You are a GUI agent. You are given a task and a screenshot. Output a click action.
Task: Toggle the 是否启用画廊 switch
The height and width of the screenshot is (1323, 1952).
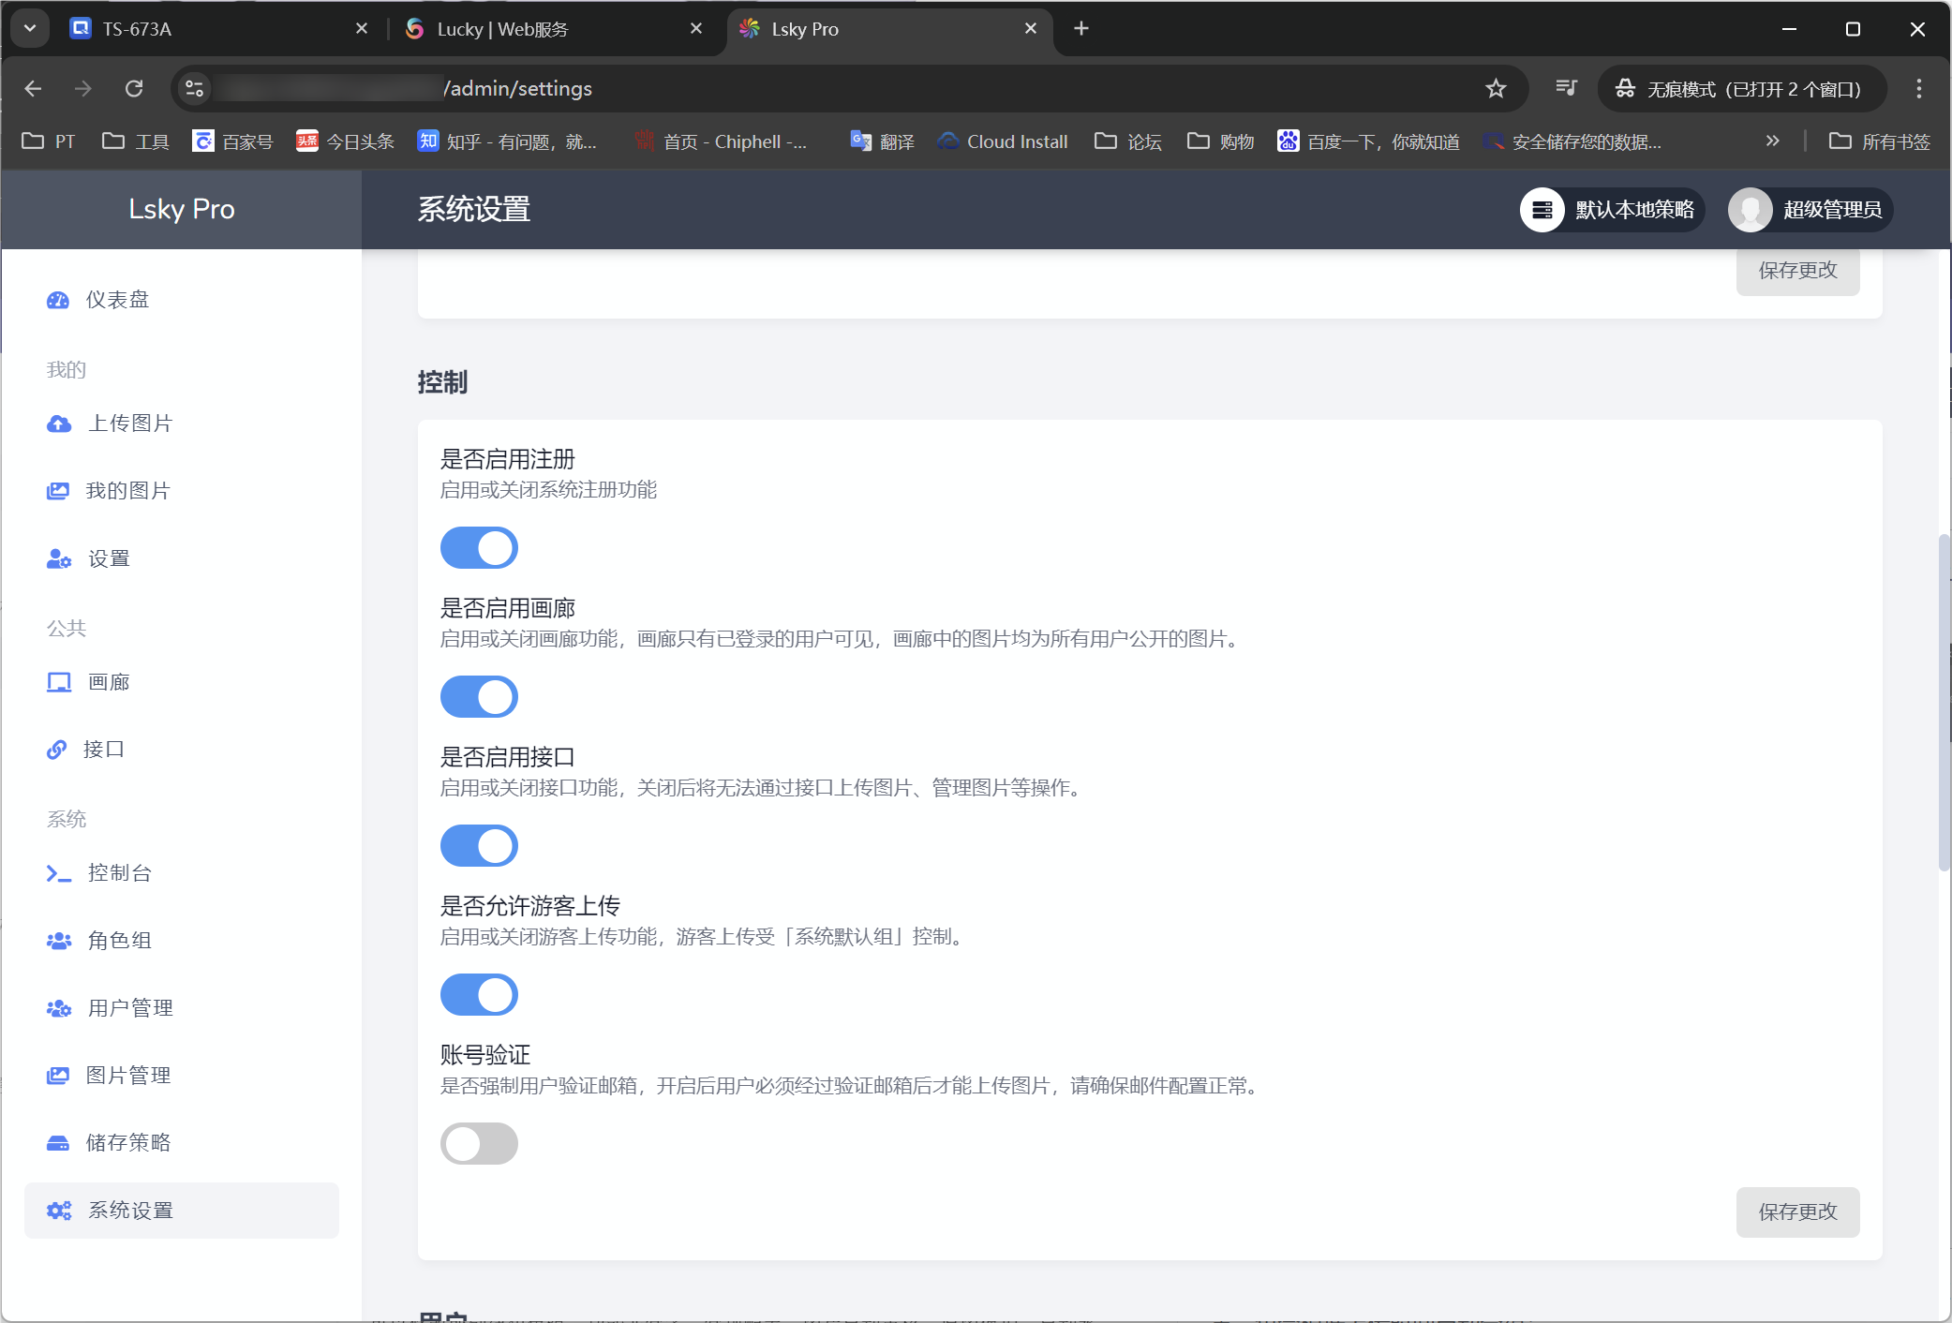pos(479,697)
